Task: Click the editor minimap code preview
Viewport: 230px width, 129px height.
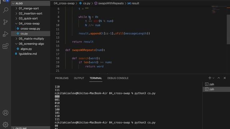Action: (x=216, y=10)
